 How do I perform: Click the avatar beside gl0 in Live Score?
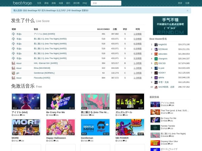click(x=13, y=73)
